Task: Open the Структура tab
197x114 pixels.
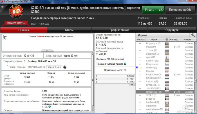Action: pyautogui.click(x=172, y=30)
